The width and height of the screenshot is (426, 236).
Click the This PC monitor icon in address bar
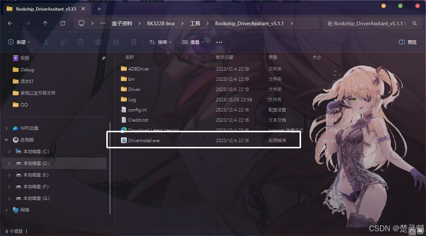(x=81, y=23)
